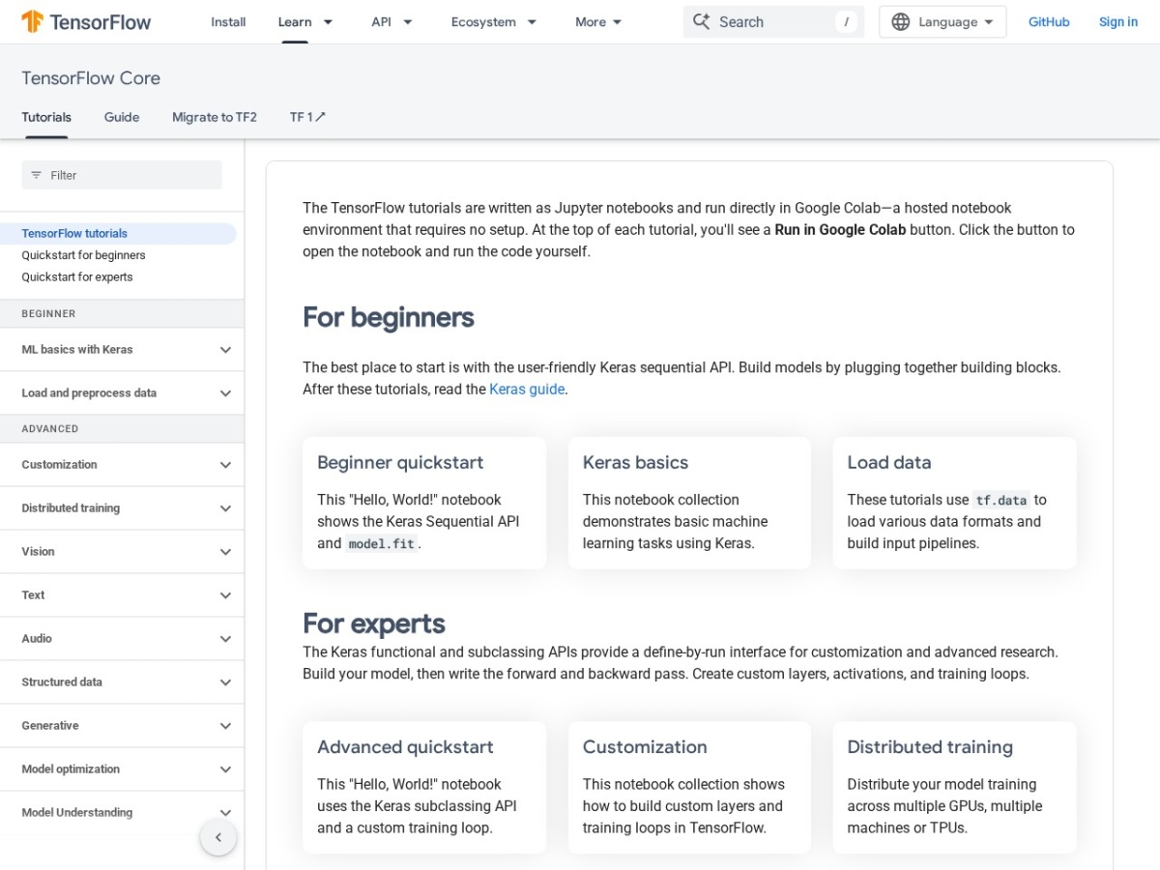Open the Keras guide link

(527, 390)
